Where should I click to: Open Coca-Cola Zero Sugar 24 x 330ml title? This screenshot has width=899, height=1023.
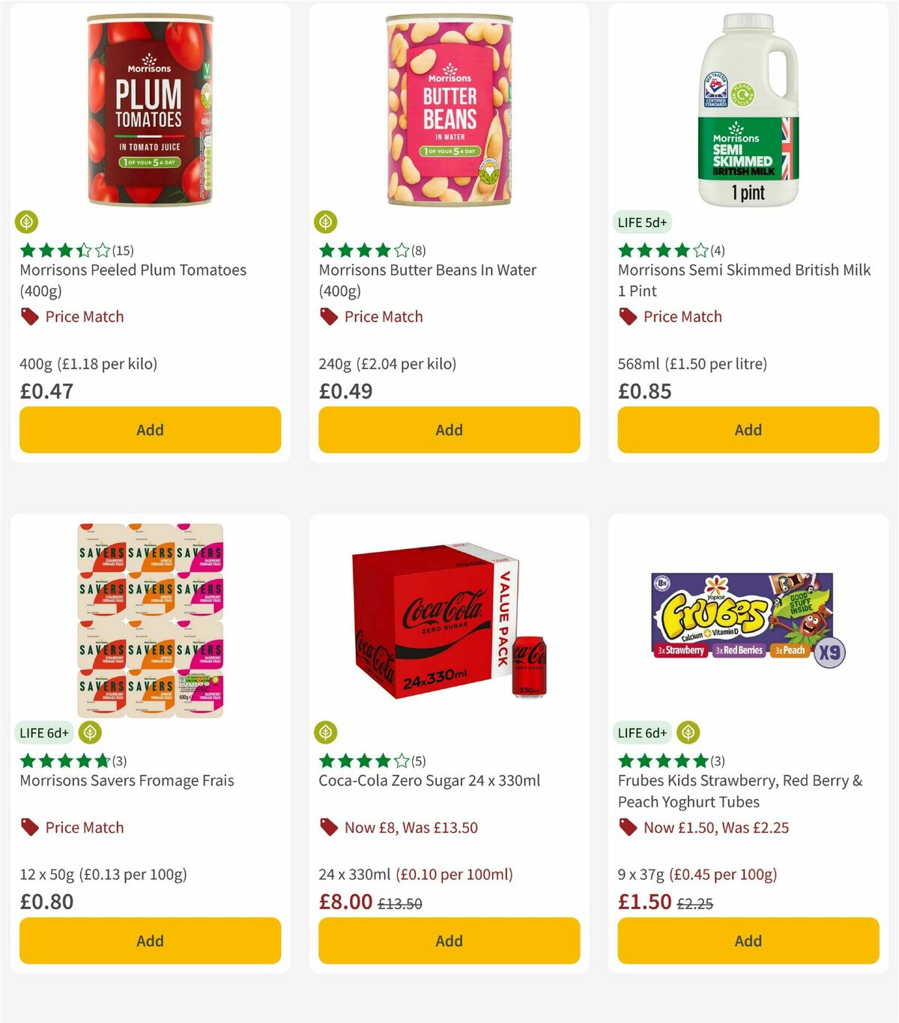[427, 780]
